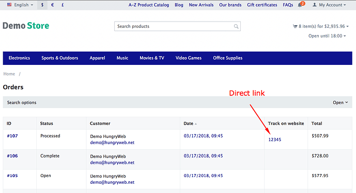Image resolution: width=356 pixels, height=193 pixels.
Task: Click customer email in order #105 row
Action: (x=112, y=182)
